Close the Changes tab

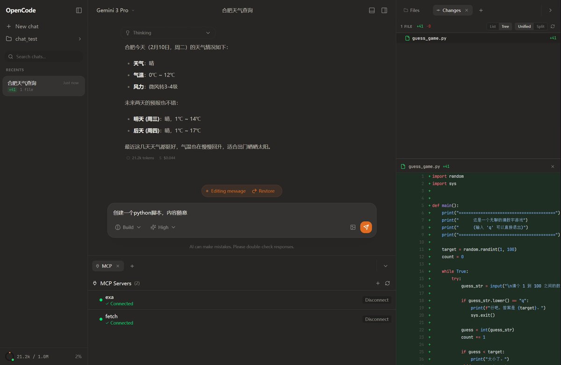[467, 10]
